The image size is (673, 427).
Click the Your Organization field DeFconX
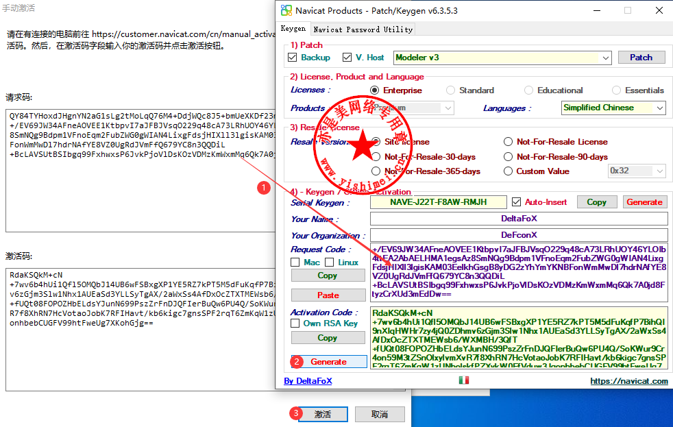tap(519, 235)
